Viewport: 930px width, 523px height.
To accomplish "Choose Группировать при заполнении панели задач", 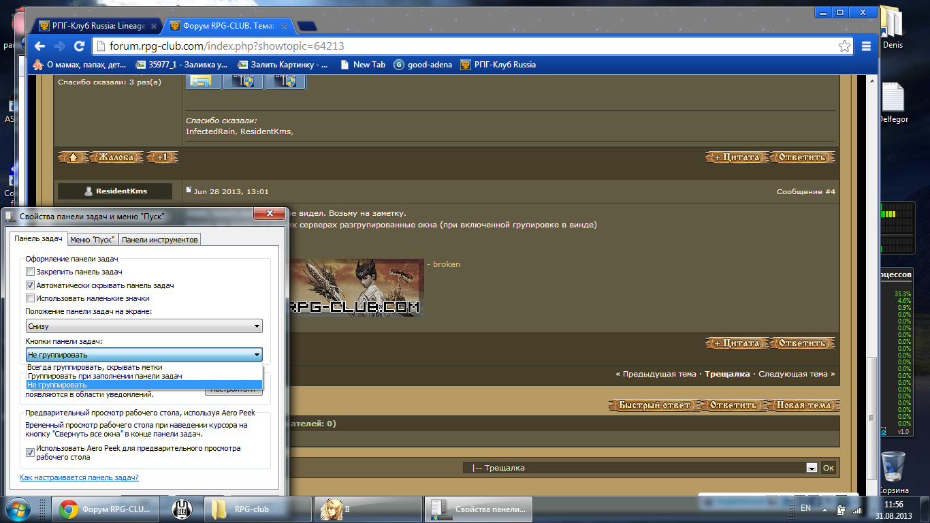I will [144, 376].
